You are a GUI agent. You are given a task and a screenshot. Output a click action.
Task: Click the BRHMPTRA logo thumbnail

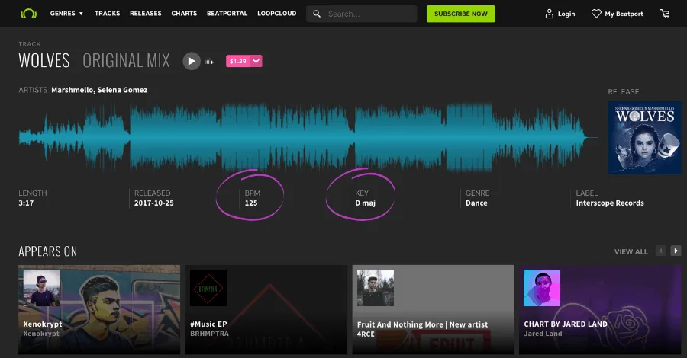[208, 288]
